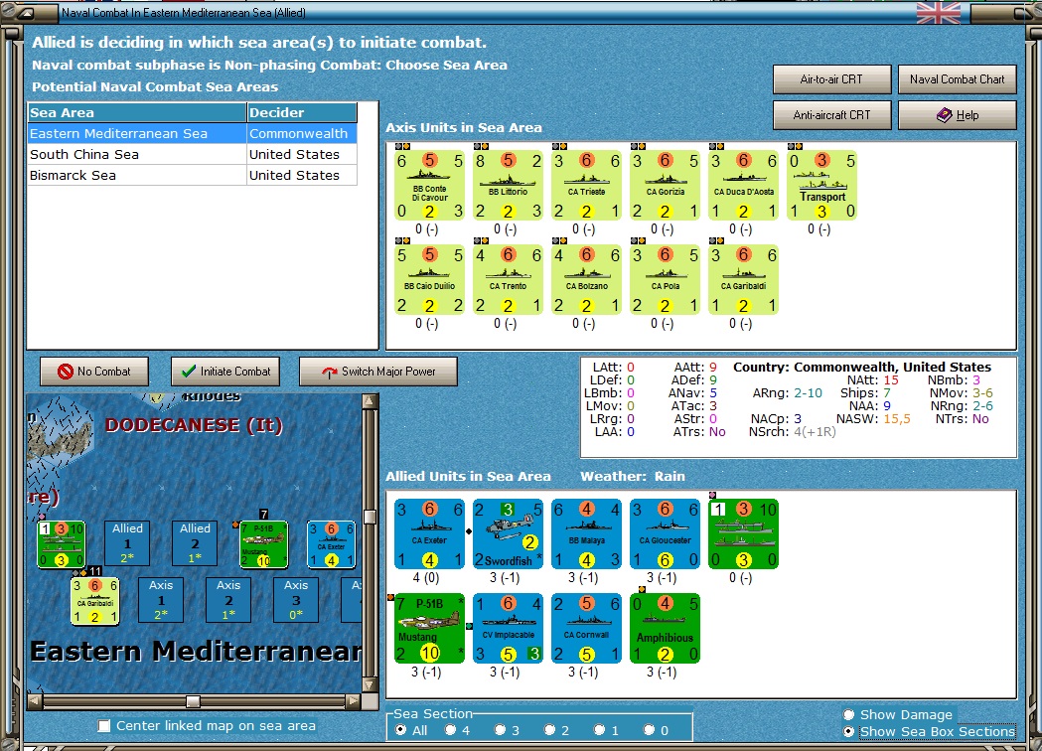Pick the CA Duca D'Aosta counter
1042x751 pixels.
pyautogui.click(x=743, y=186)
